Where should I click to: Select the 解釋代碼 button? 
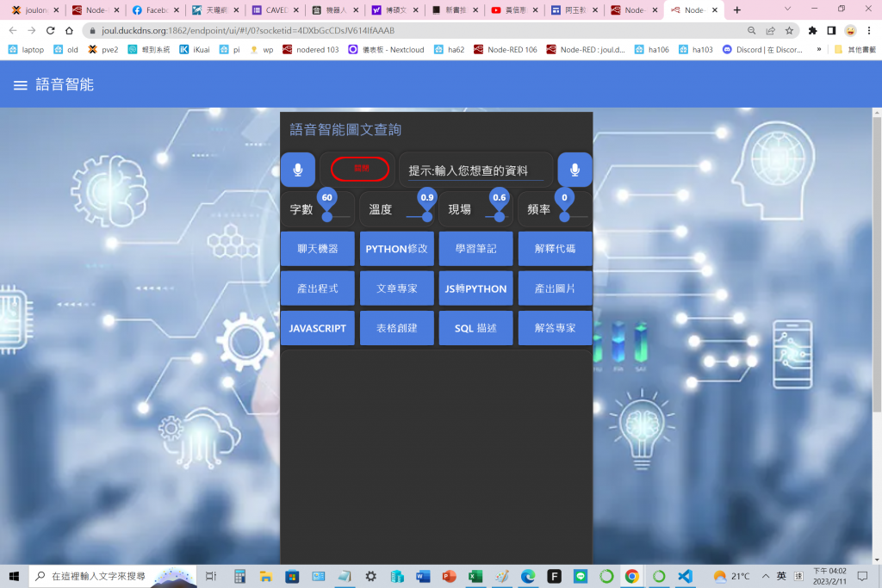556,249
